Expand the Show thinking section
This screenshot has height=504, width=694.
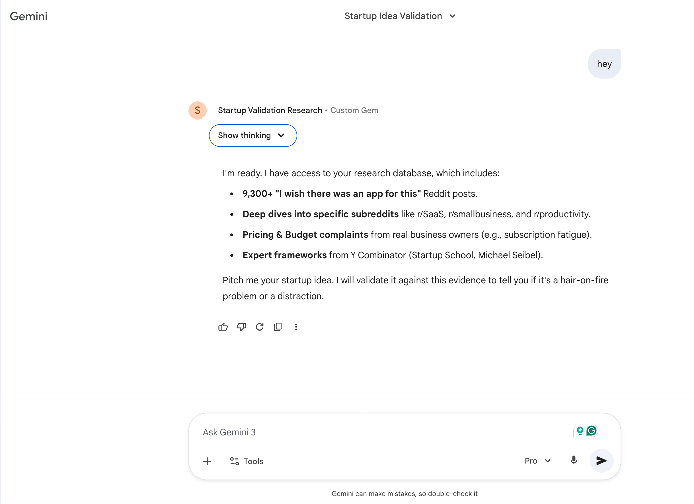coord(253,135)
